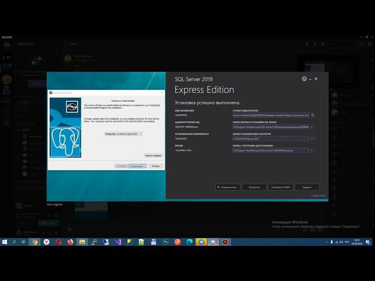This screenshot has height=281, width=375.
Task: Open the SQL Server setup log folder icon
Action: point(313,127)
